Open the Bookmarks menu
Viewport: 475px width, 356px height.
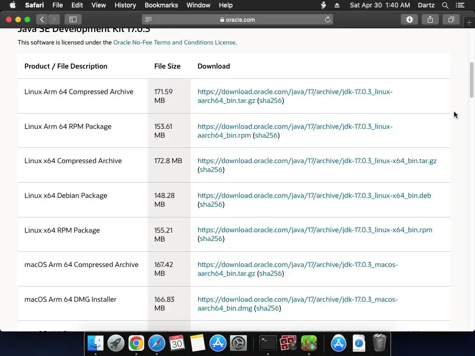pyautogui.click(x=161, y=5)
